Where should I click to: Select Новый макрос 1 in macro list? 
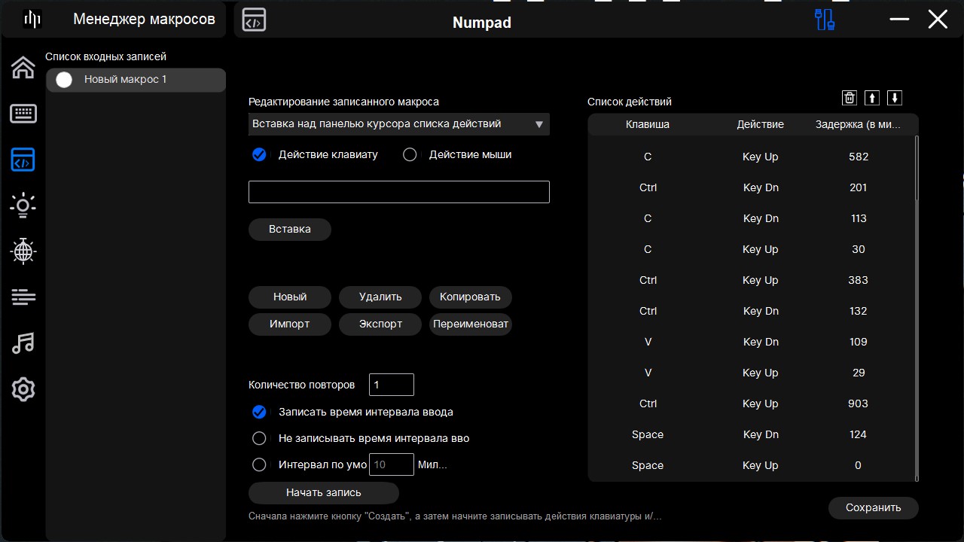click(136, 80)
